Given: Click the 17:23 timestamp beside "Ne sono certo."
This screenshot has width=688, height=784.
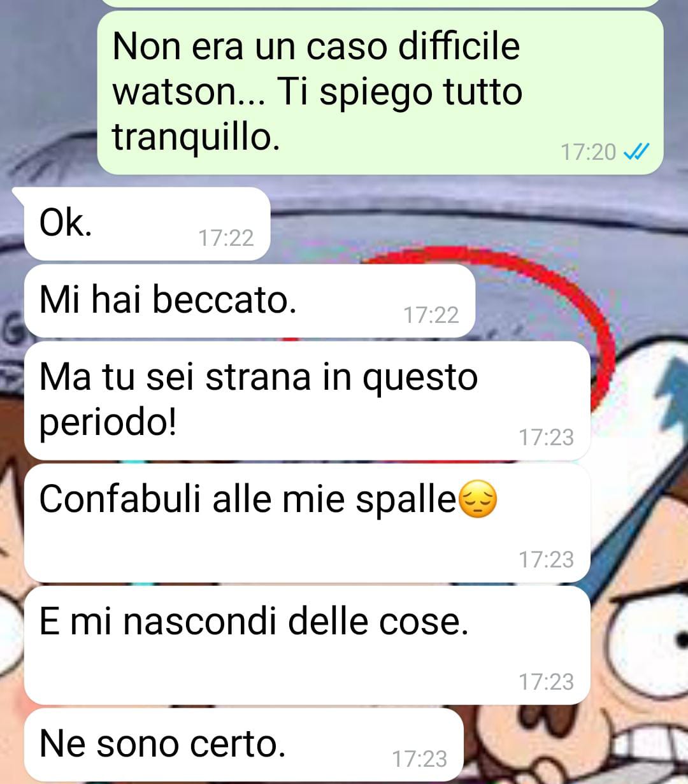Looking at the screenshot, I should click(419, 759).
